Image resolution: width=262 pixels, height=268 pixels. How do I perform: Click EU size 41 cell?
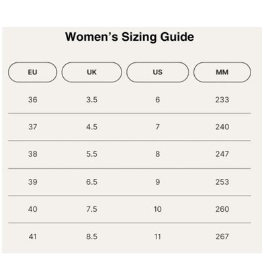point(33,237)
